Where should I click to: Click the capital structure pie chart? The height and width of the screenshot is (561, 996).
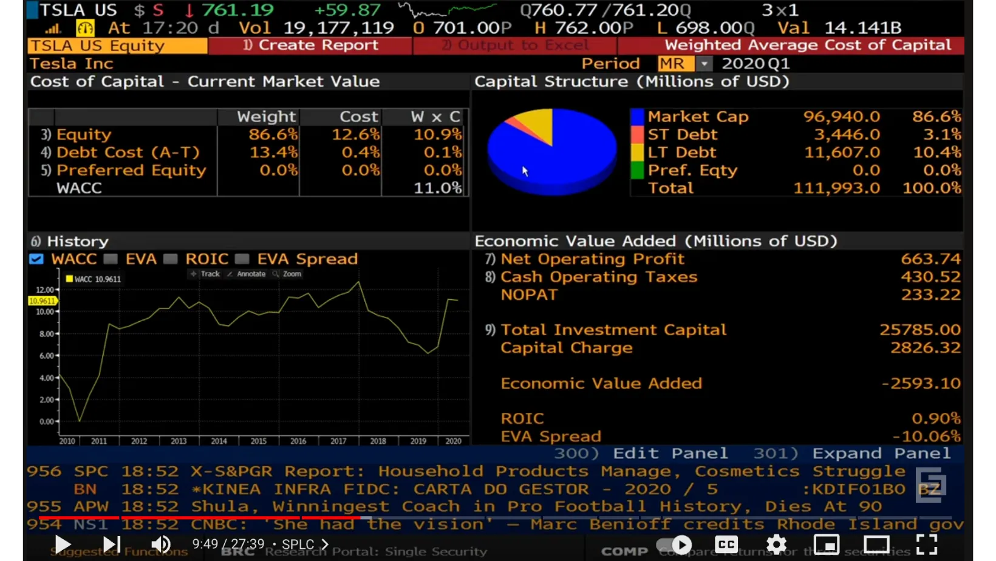tap(551, 152)
